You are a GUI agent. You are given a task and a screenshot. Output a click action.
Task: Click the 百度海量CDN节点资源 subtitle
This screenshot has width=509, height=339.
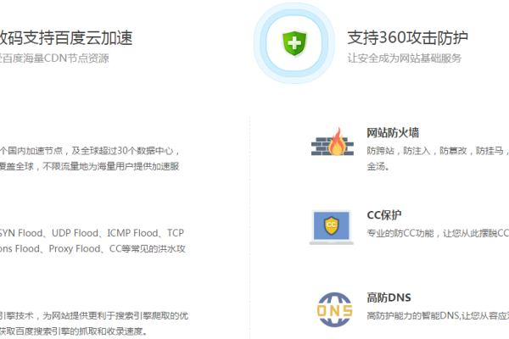[54, 58]
